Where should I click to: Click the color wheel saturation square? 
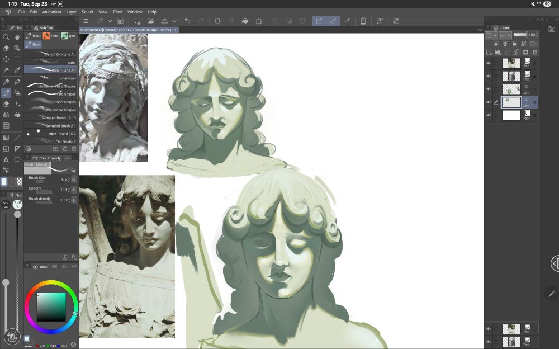pos(51,306)
